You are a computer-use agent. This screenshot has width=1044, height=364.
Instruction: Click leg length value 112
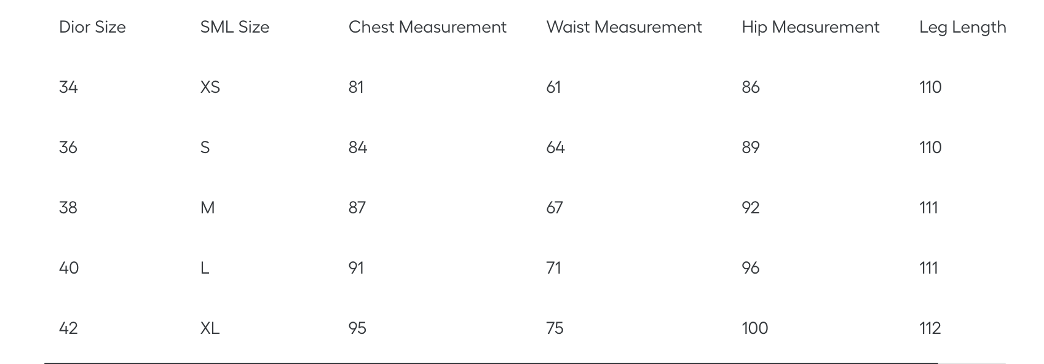coord(930,328)
